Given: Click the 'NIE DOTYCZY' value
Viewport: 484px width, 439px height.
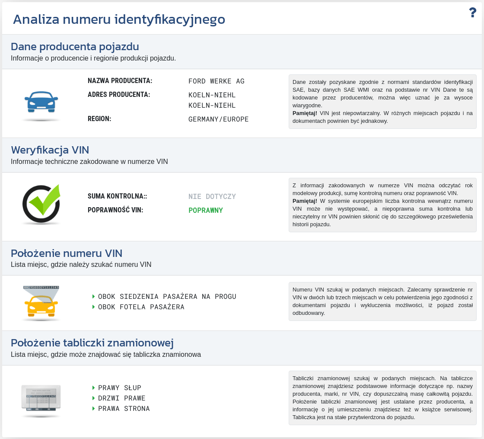Looking at the screenshot, I should [x=212, y=196].
